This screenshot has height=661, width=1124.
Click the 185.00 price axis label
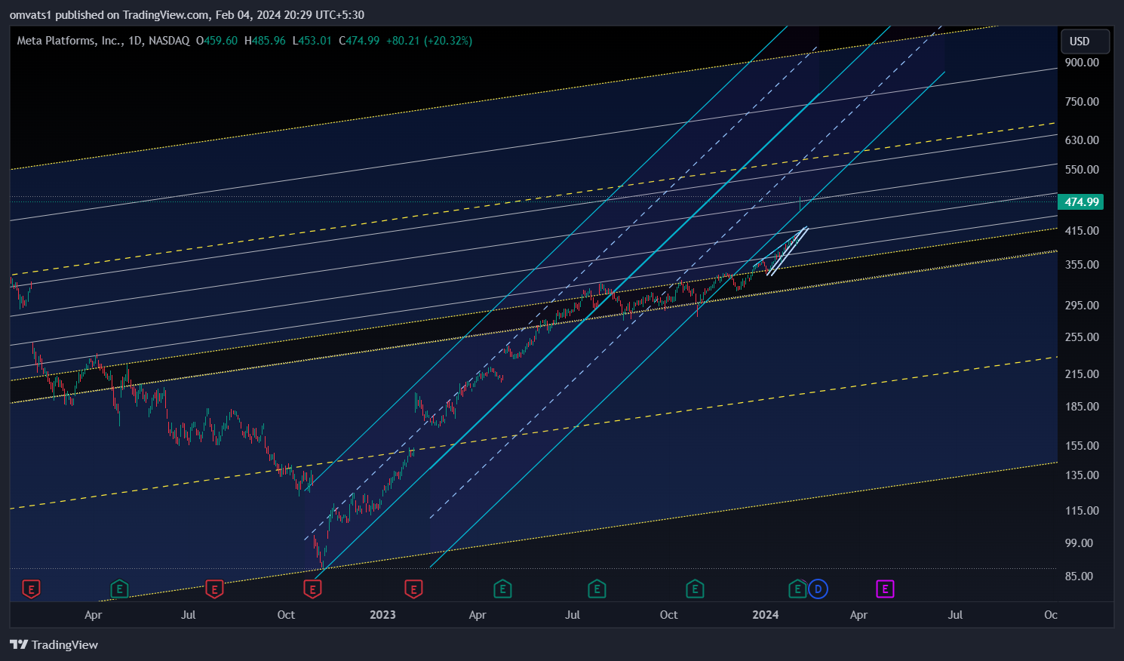pyautogui.click(x=1082, y=406)
